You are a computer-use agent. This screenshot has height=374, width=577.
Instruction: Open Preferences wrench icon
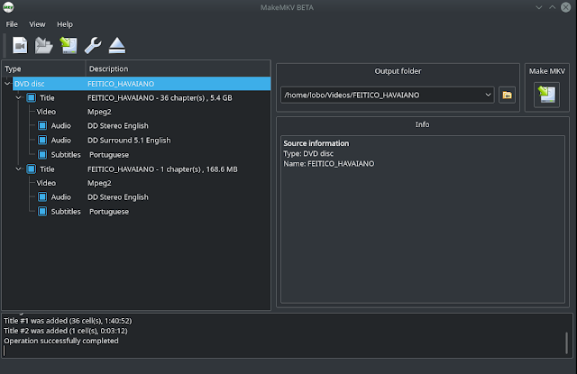[93, 45]
